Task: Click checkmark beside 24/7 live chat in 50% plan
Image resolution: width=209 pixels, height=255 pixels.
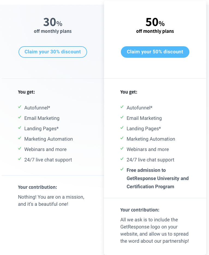Action: coord(122,159)
